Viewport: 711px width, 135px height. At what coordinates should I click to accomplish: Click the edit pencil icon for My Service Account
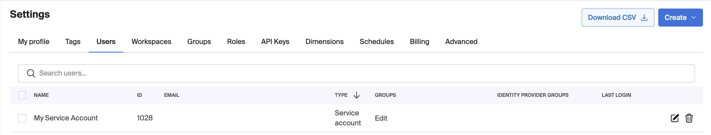click(x=674, y=118)
